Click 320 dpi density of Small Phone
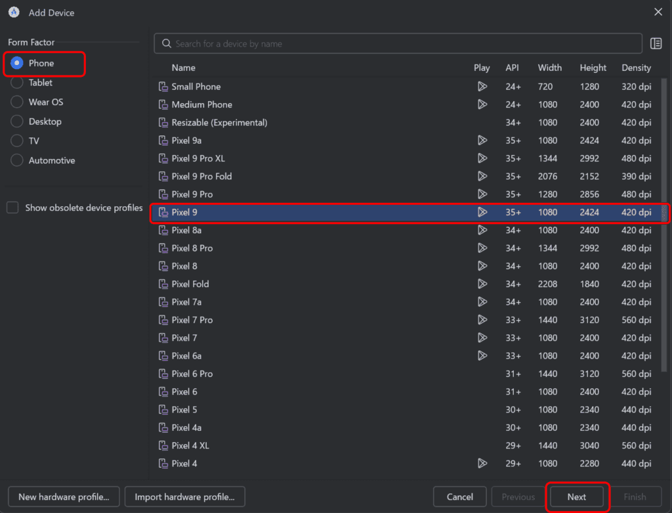Viewport: 672px width, 513px height. [x=637, y=87]
